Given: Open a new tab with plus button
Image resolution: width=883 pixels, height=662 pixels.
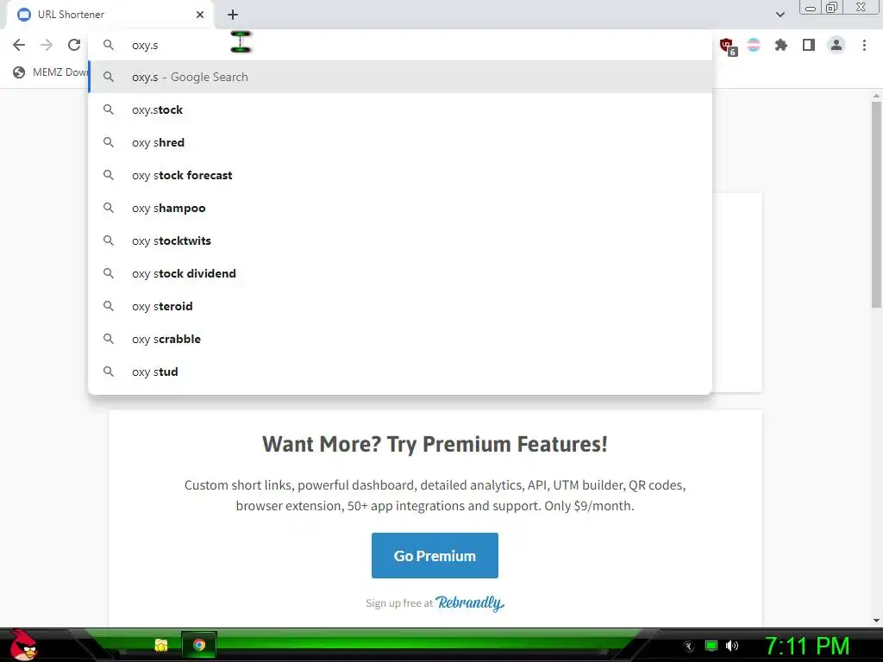Looking at the screenshot, I should point(233,15).
